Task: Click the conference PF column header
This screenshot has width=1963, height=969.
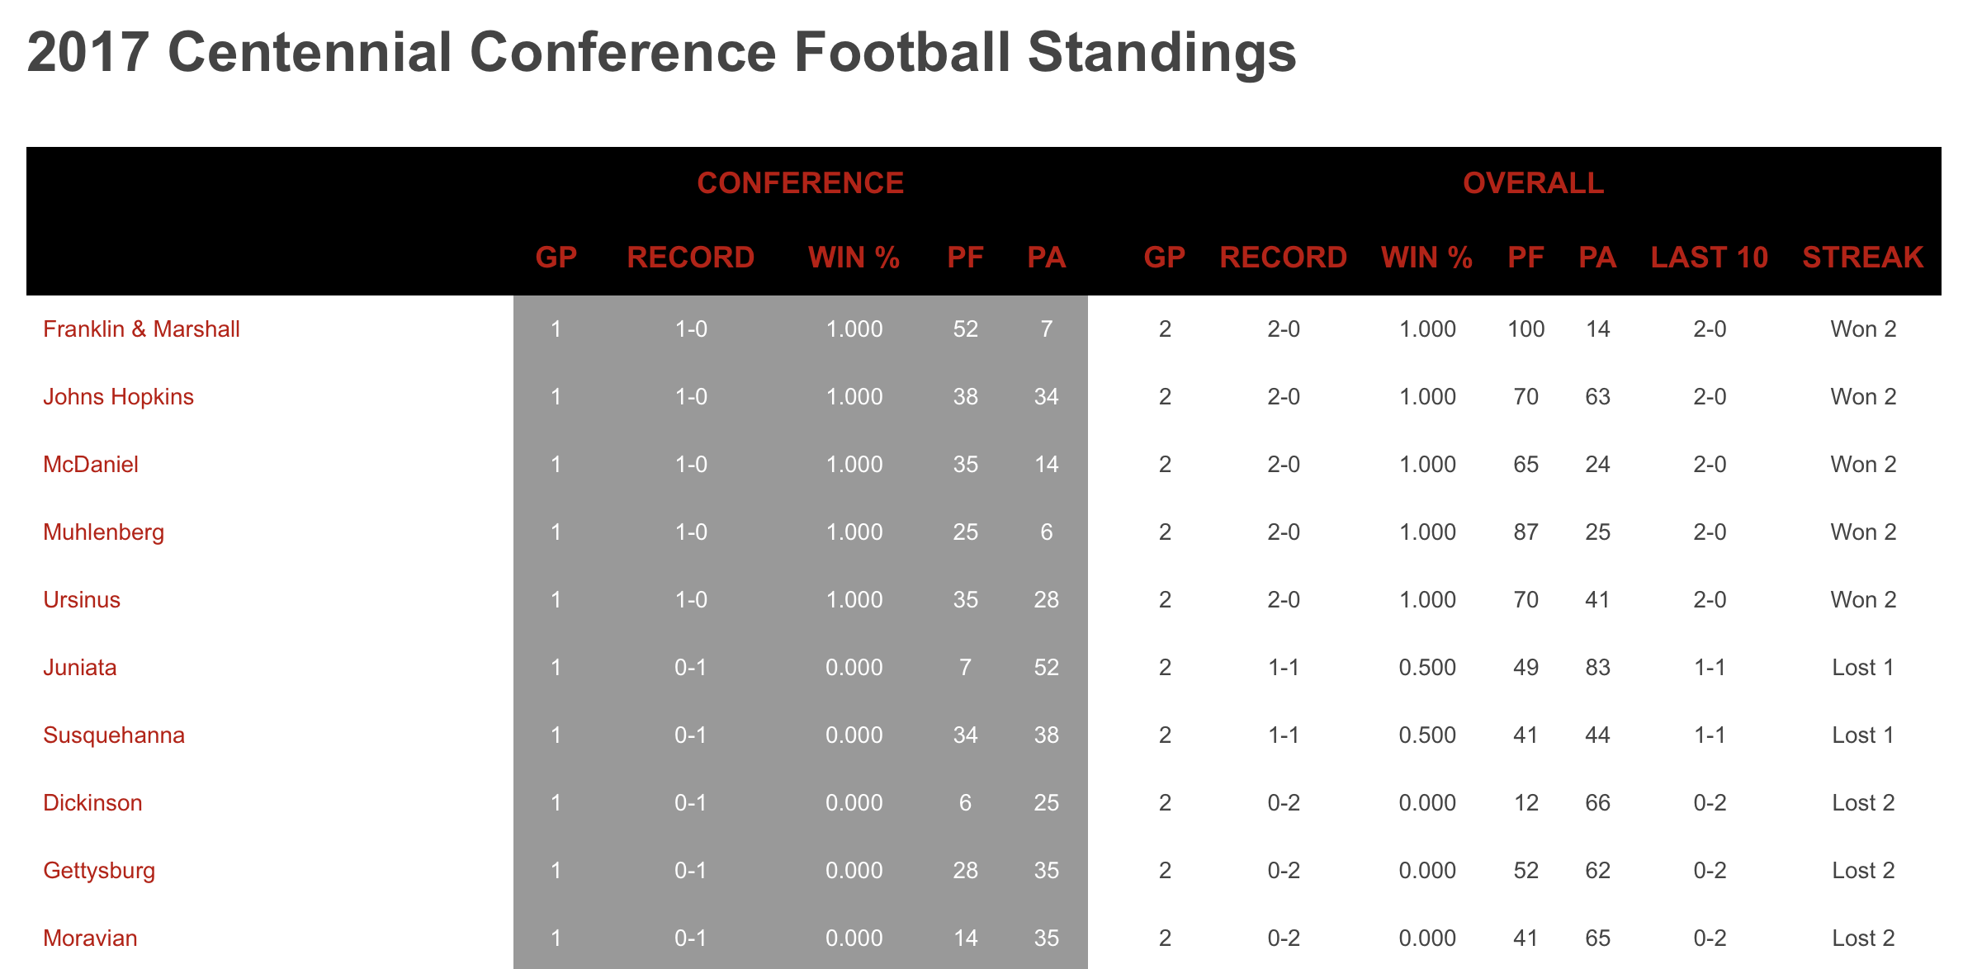Action: coord(965,258)
